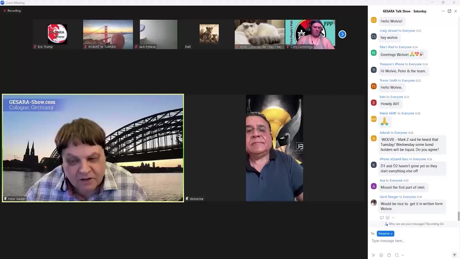Click Marie Ablitt's praying hands emoji message

tap(385, 122)
